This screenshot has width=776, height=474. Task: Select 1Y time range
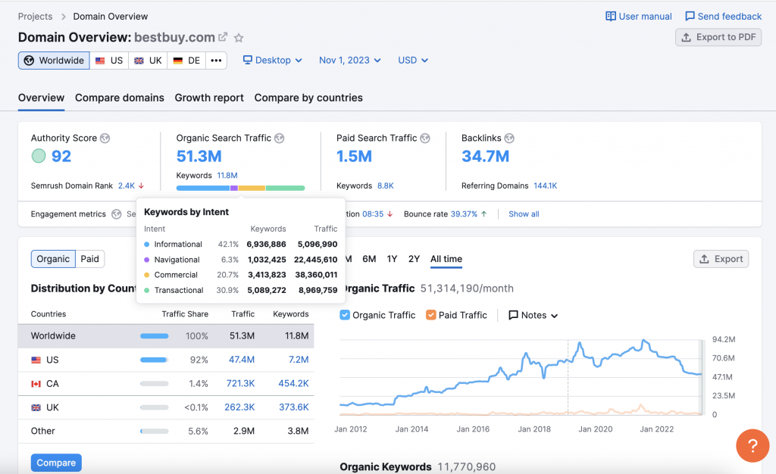pyautogui.click(x=392, y=259)
